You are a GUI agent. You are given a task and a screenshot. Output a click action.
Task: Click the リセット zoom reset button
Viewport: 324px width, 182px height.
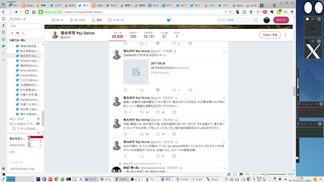point(255,174)
